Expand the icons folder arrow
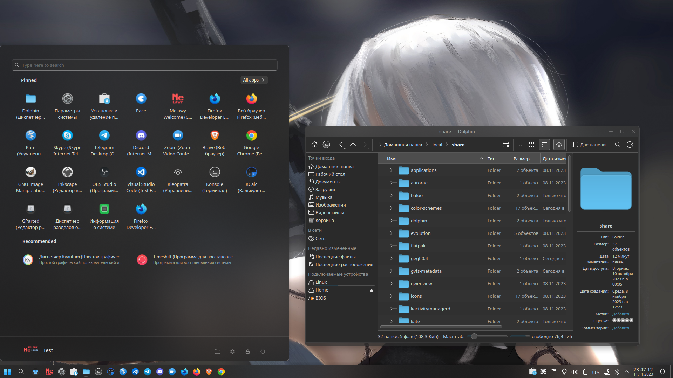The width and height of the screenshot is (673, 378). point(391,296)
